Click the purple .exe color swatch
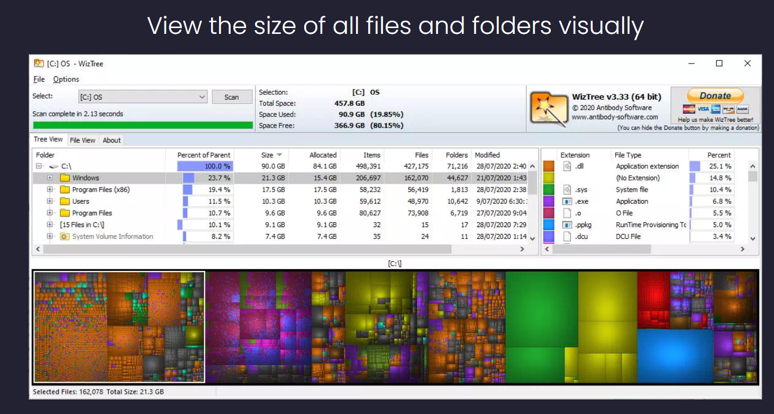The height and width of the screenshot is (414, 774). pos(549,201)
